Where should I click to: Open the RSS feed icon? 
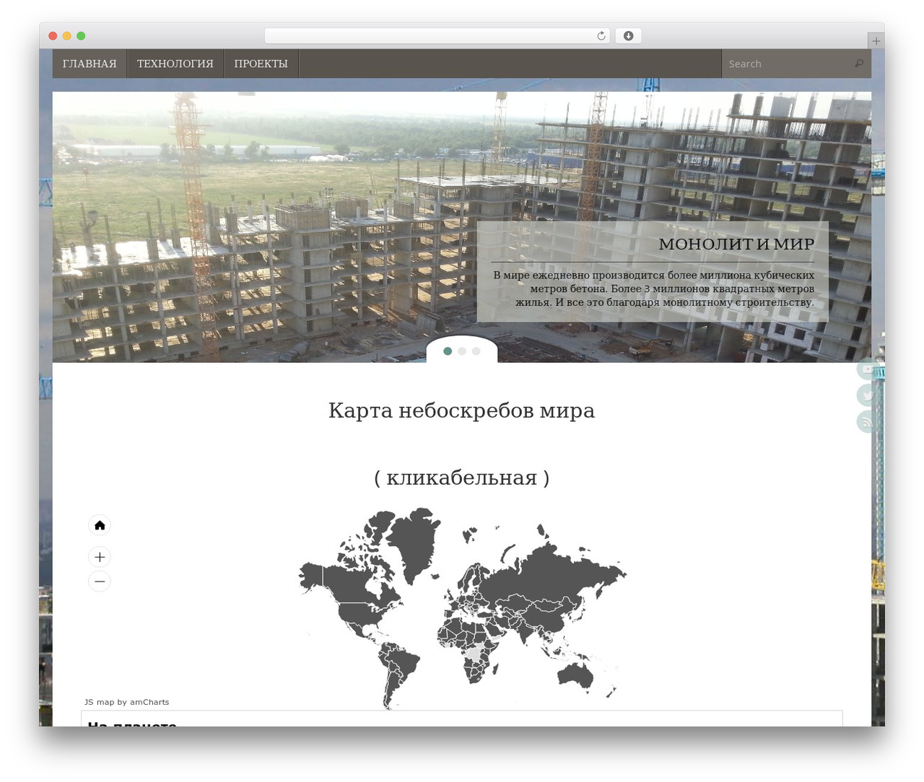point(867,421)
